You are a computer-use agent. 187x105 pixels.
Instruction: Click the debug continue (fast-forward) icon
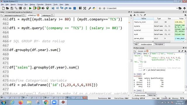(x=70, y=8)
